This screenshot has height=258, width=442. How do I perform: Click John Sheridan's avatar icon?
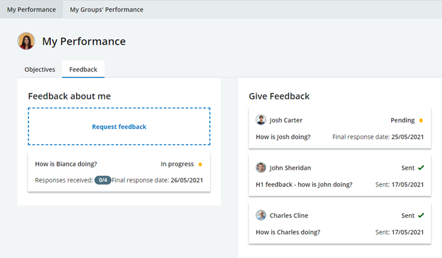coord(261,168)
